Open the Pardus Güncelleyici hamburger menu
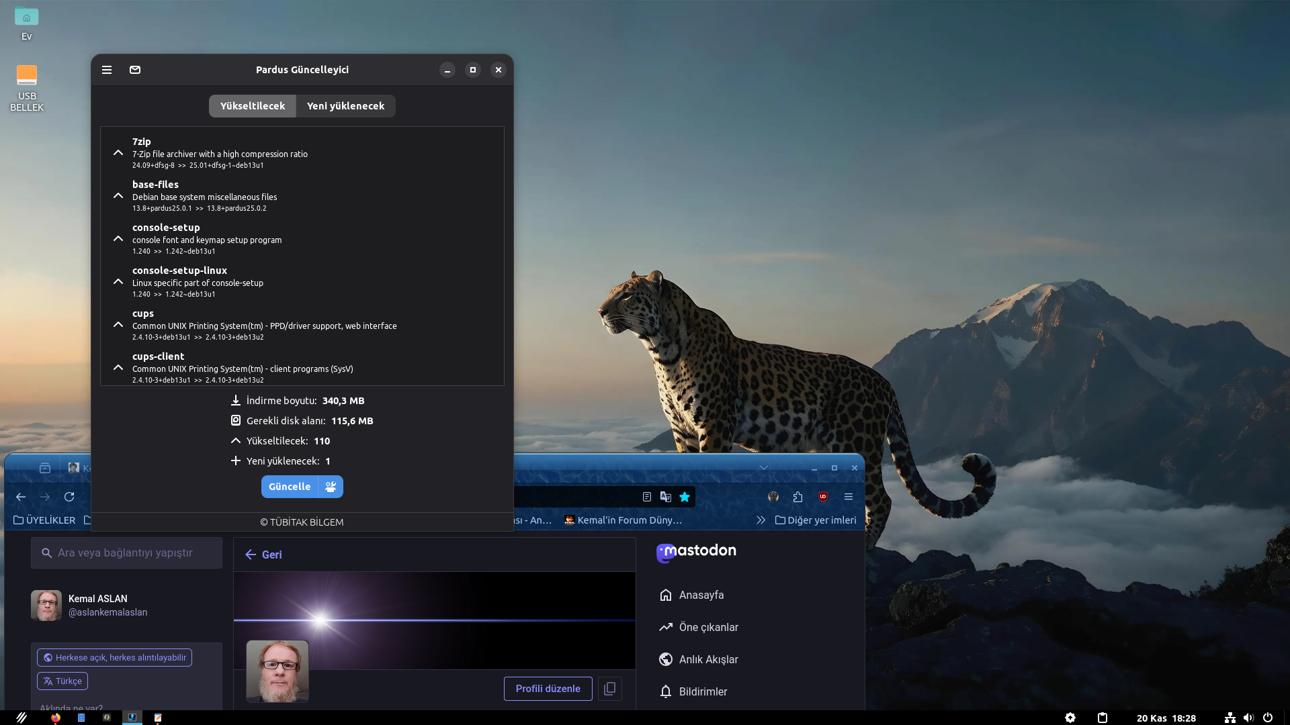The width and height of the screenshot is (1290, 725). click(x=107, y=70)
